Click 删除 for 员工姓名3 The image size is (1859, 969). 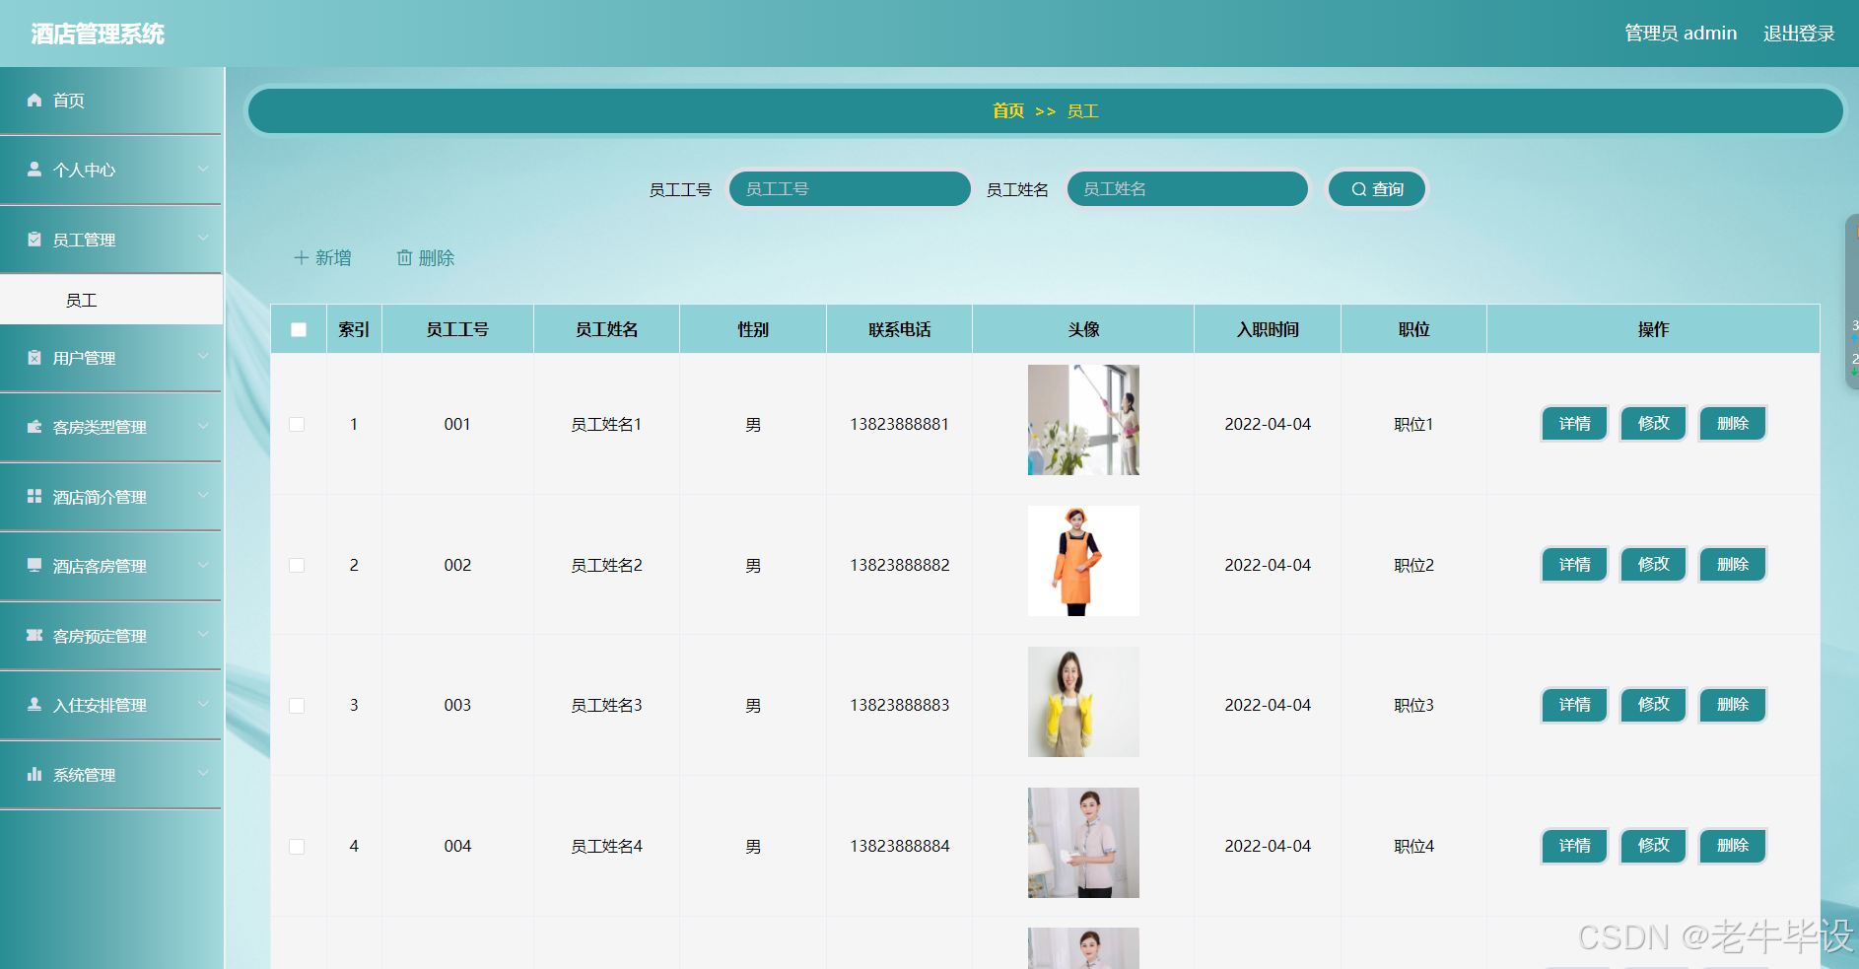pyautogui.click(x=1732, y=705)
